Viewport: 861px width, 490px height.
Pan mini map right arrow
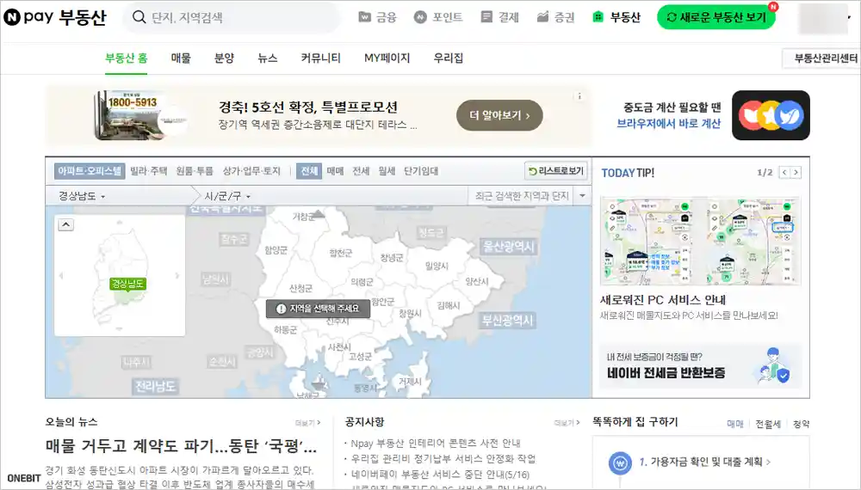point(177,276)
